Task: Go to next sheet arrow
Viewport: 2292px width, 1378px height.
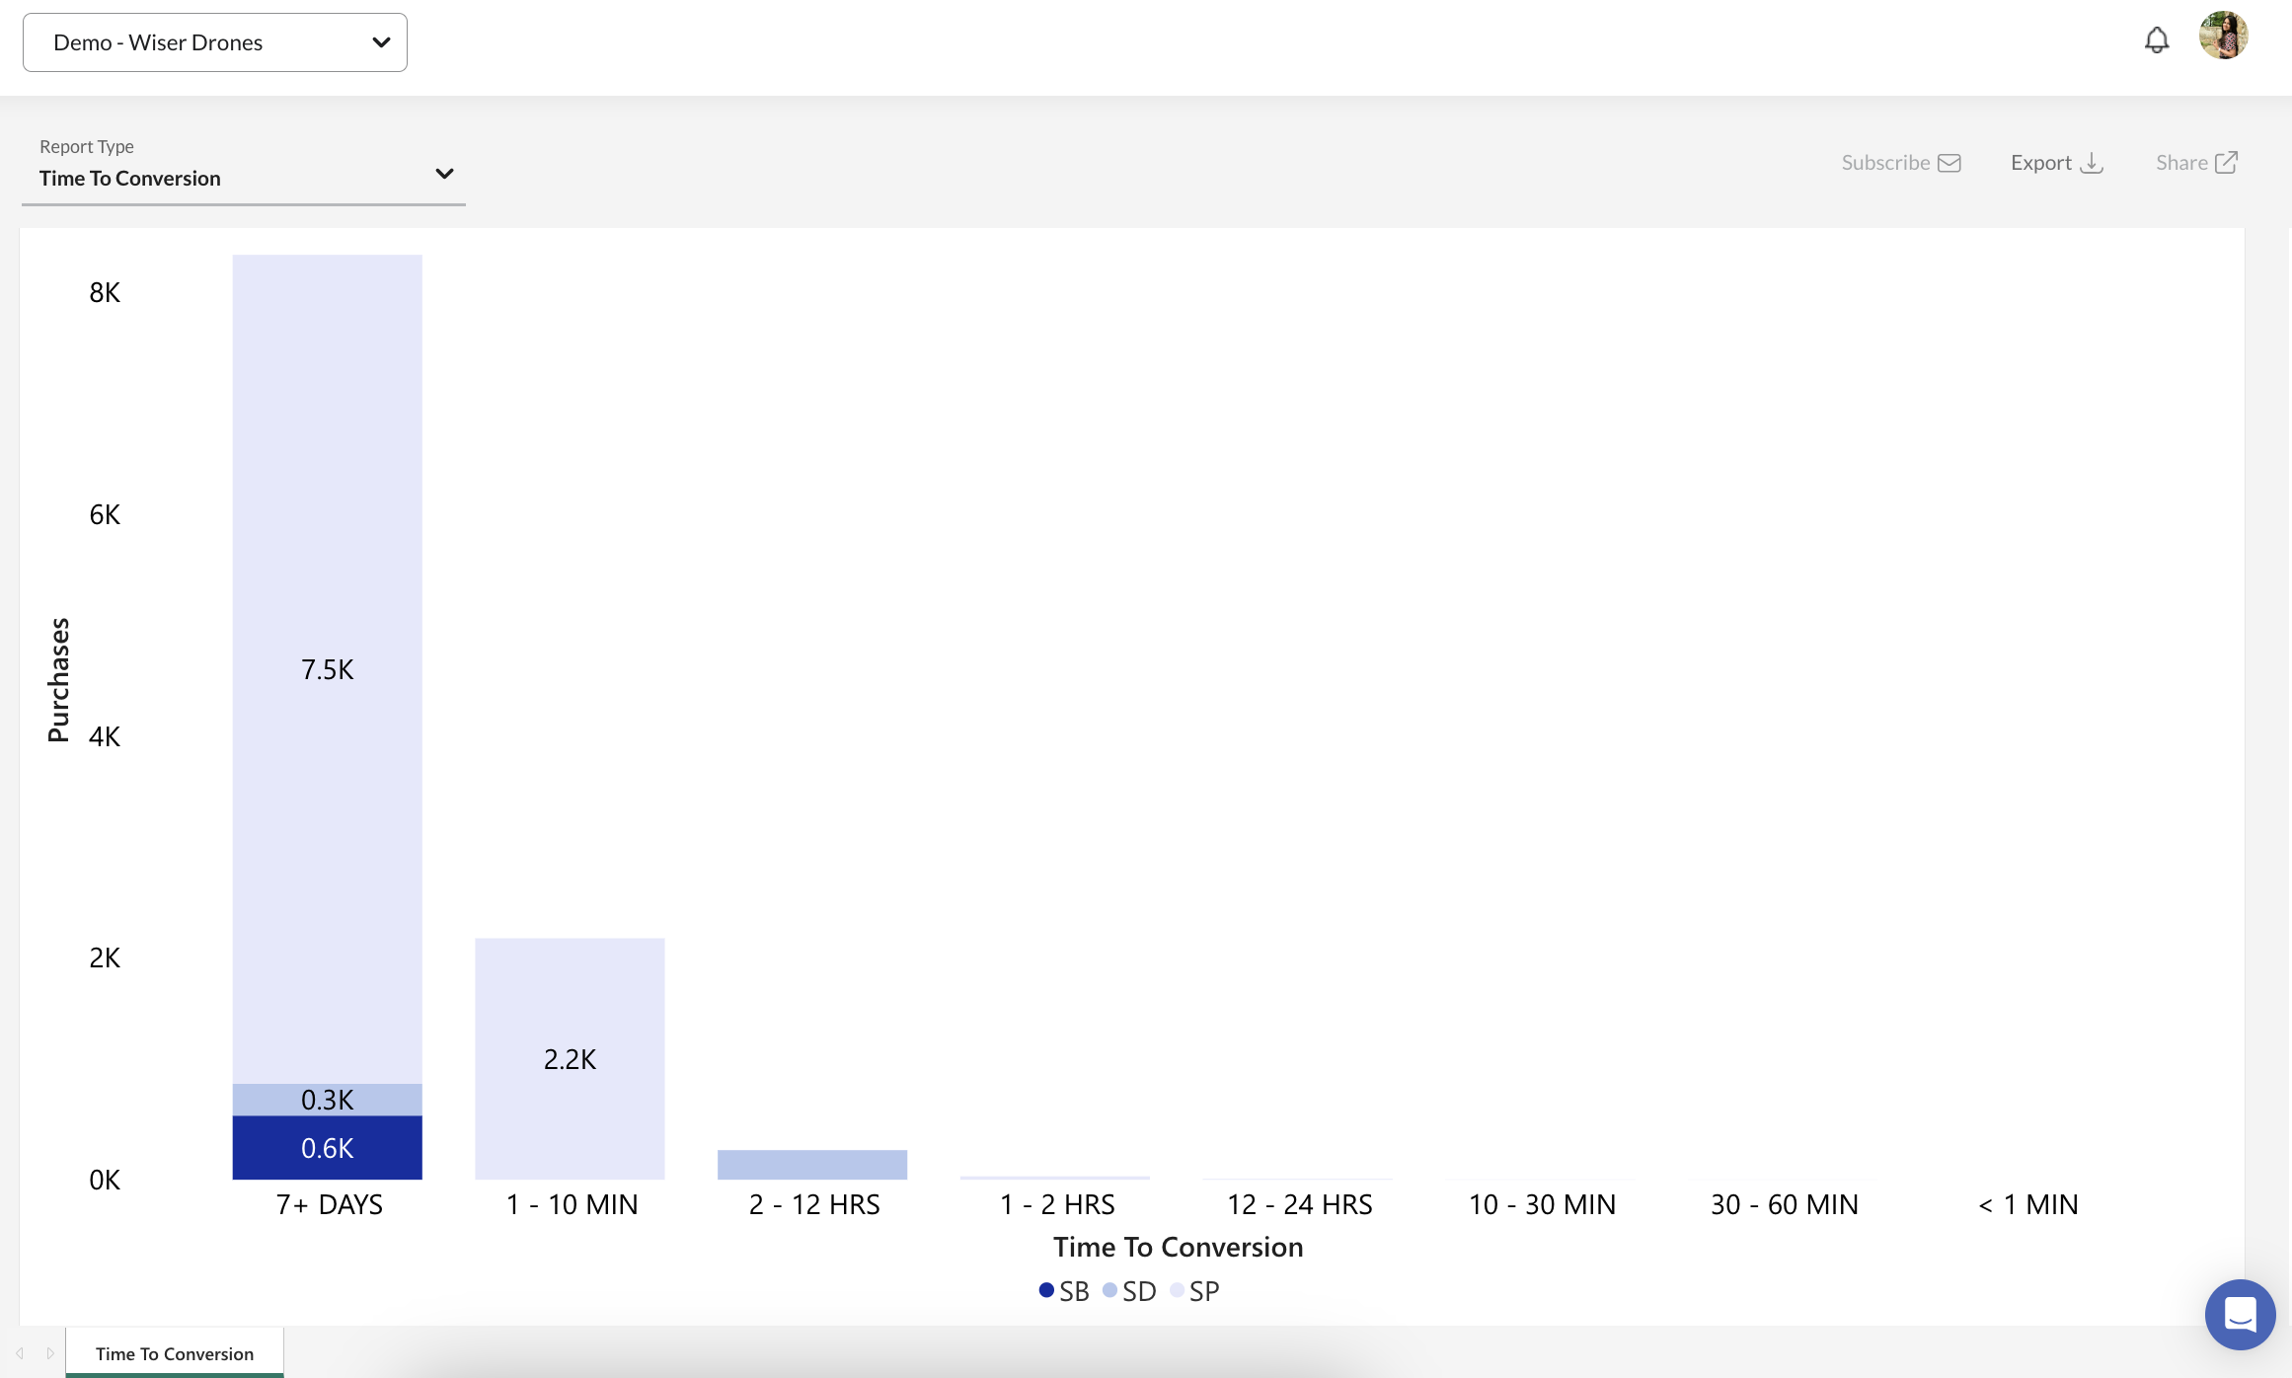Action: click(x=50, y=1353)
